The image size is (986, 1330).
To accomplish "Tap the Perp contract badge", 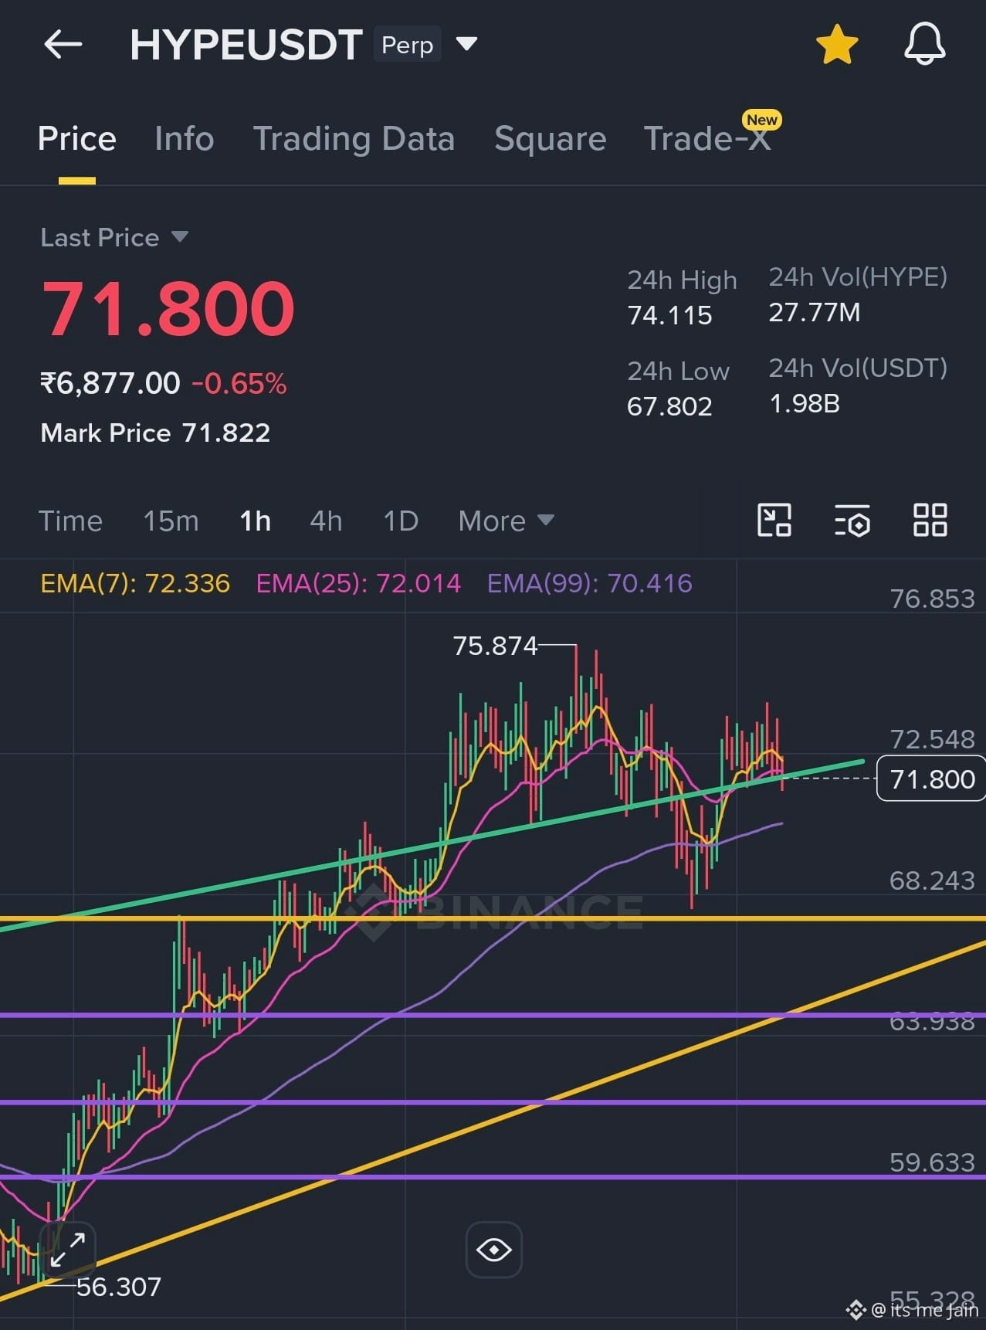I will pyautogui.click(x=407, y=45).
